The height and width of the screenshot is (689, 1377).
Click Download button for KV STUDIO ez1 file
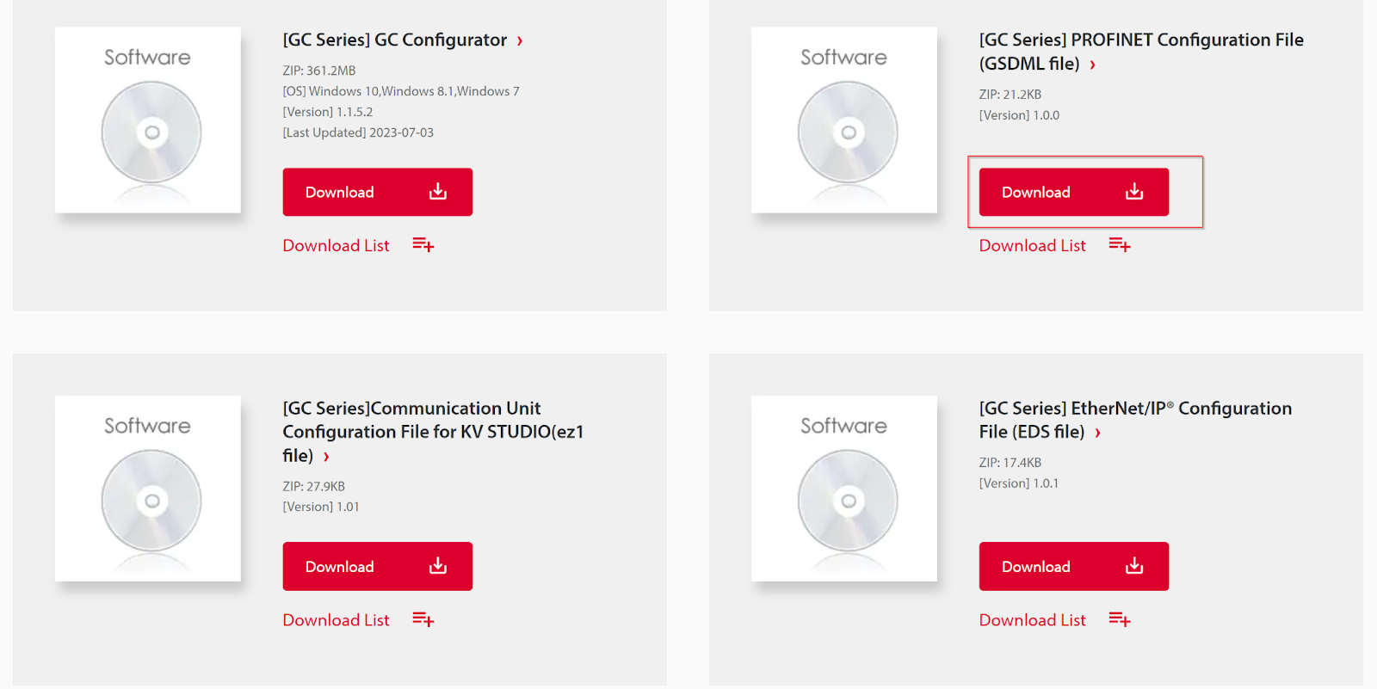click(x=377, y=566)
